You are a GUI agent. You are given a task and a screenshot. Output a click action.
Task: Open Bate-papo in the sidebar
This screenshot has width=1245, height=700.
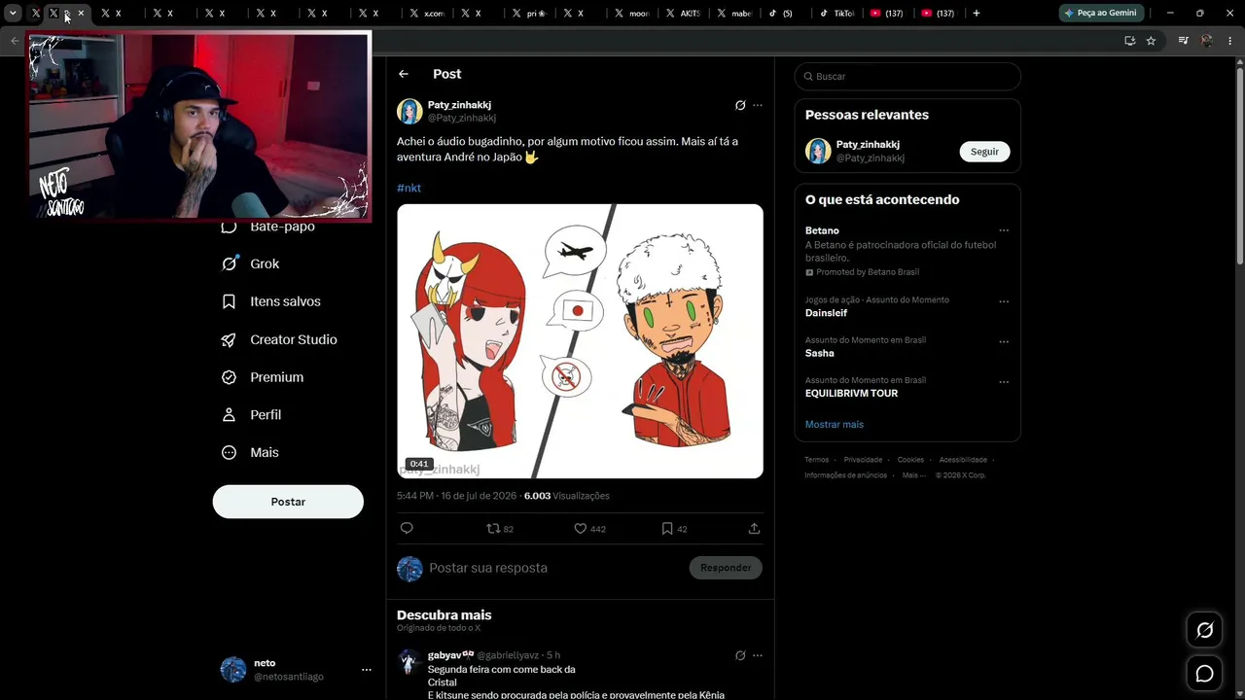[267, 227]
